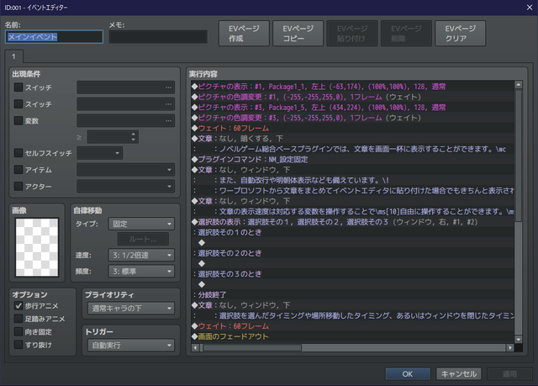Image resolution: width=538 pixels, height=386 pixels.
Task: Check the すり抜け option
Action: click(18, 345)
